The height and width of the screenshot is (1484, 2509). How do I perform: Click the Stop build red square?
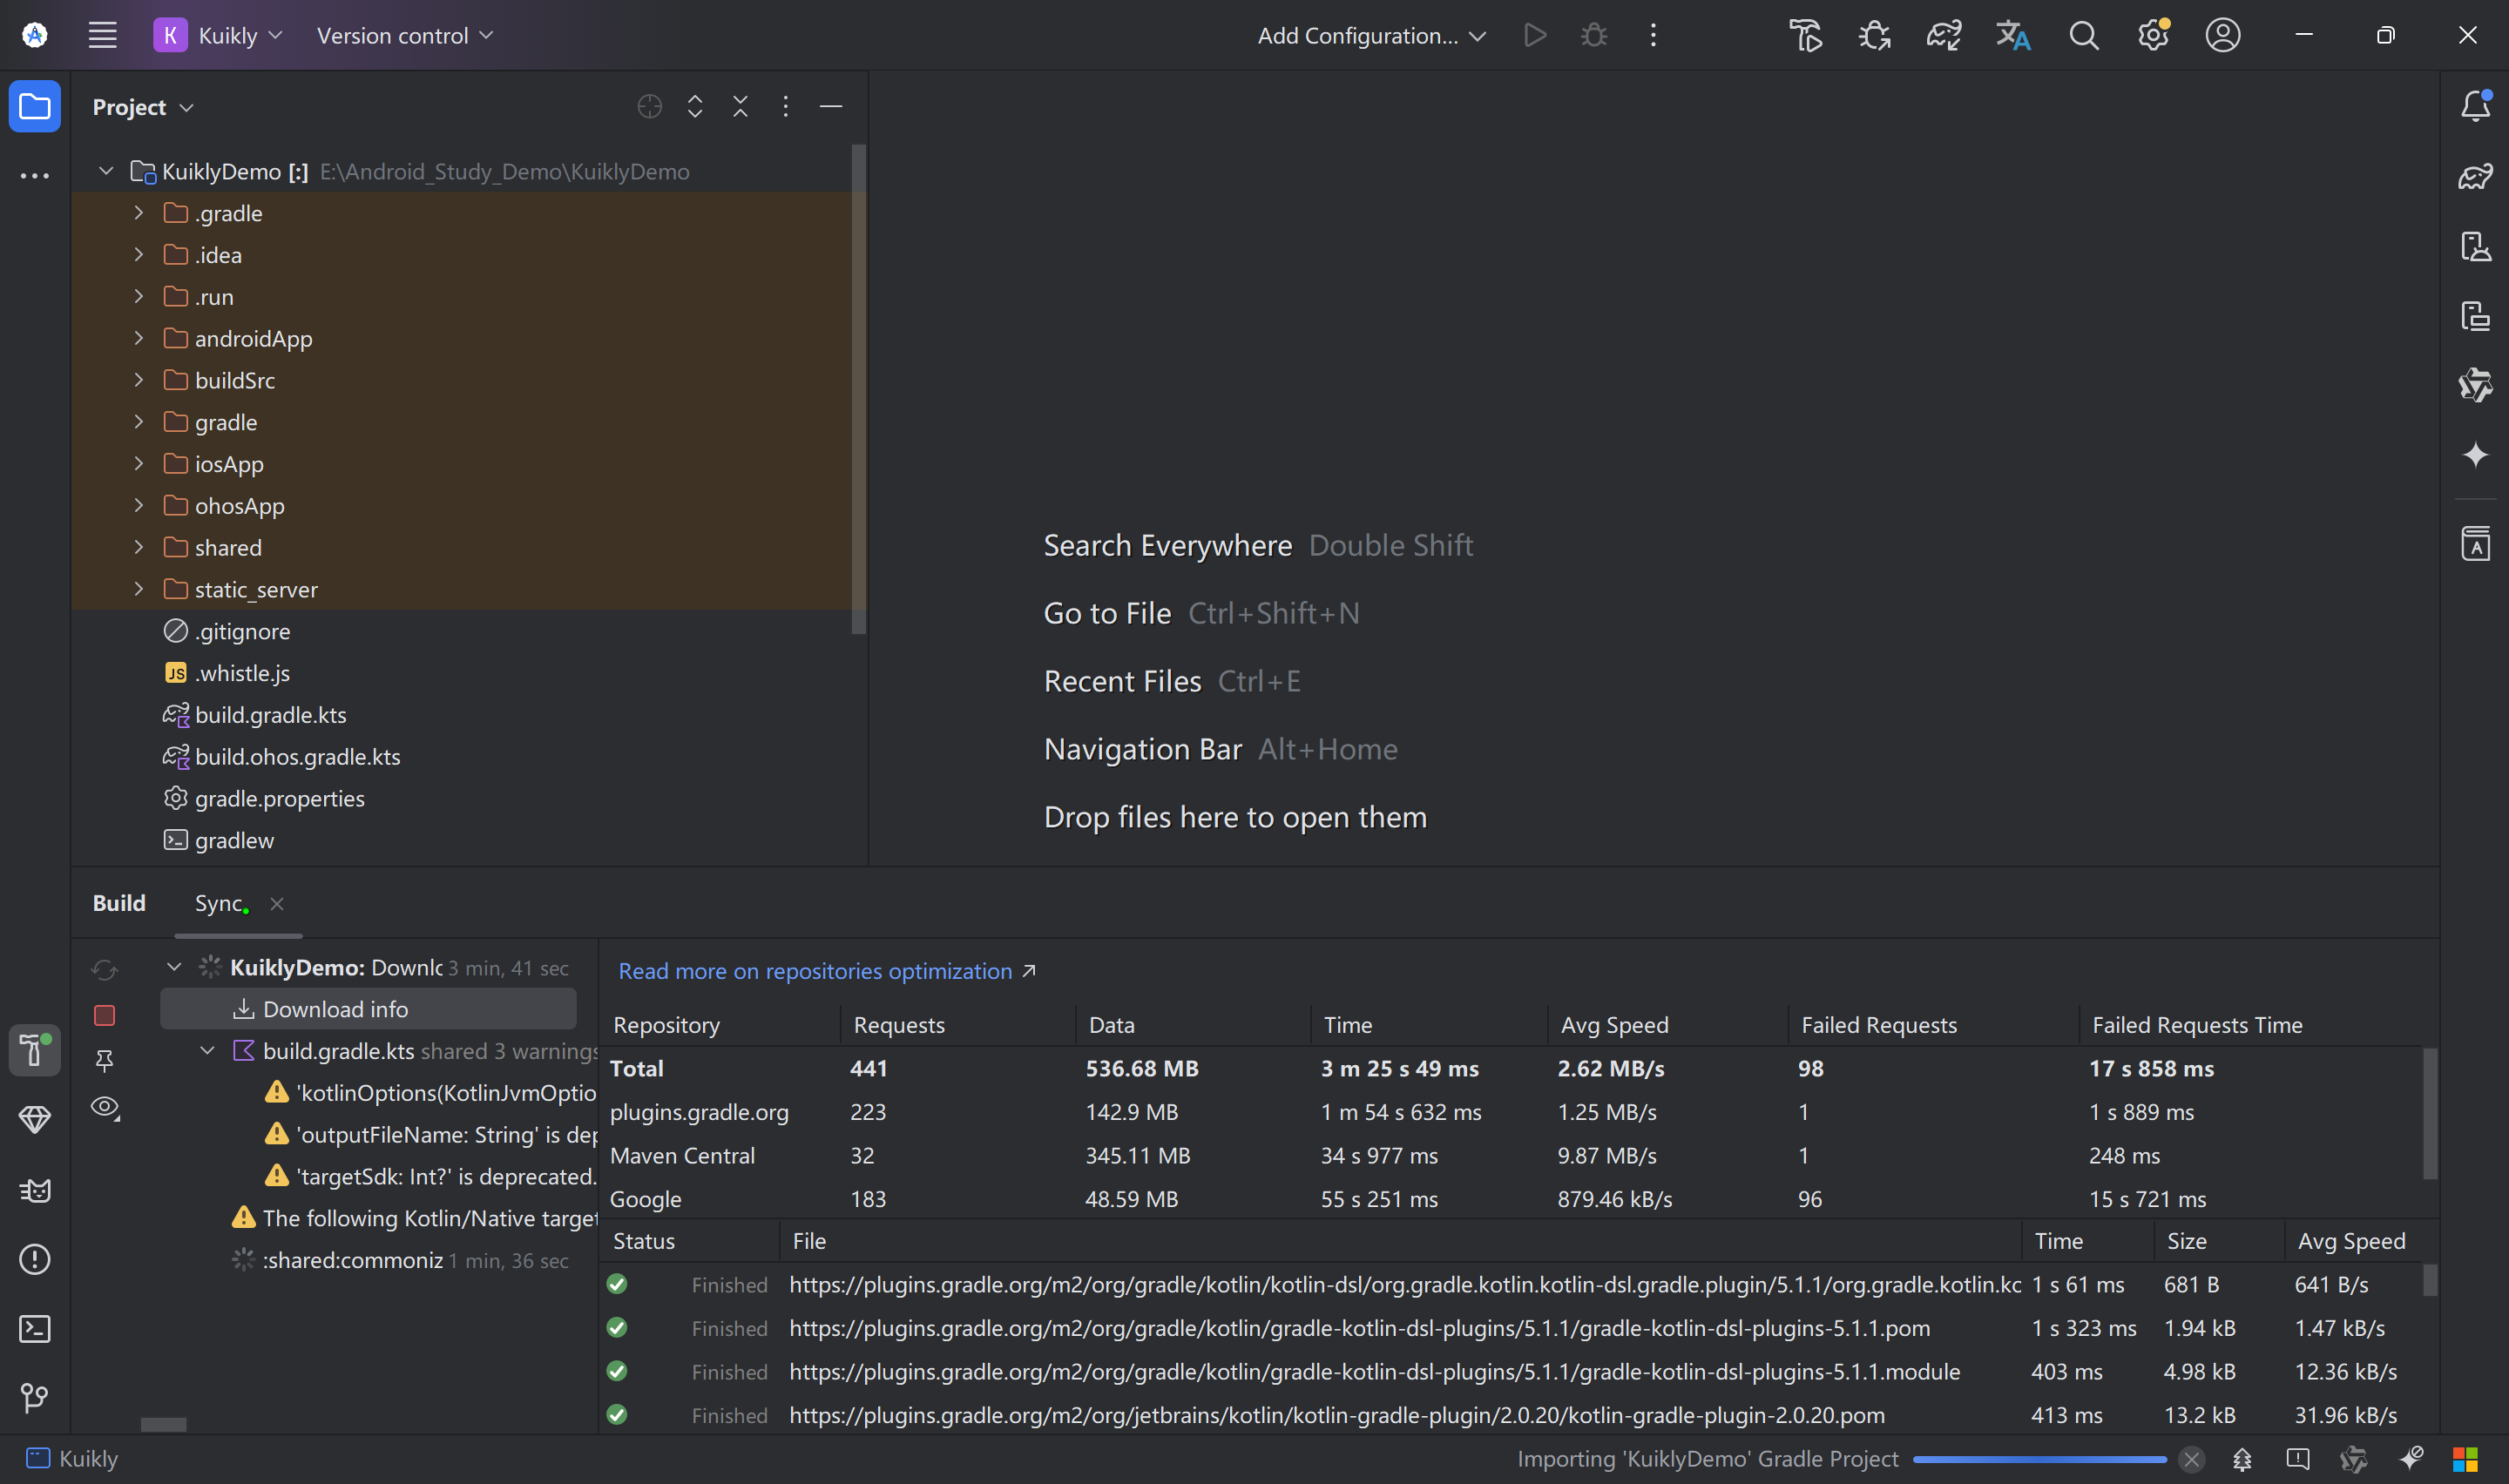pyautogui.click(x=104, y=1015)
